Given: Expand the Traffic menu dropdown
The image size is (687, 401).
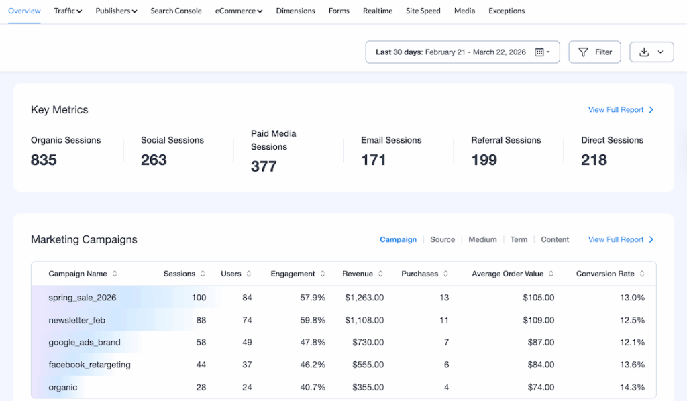Looking at the screenshot, I should point(68,11).
